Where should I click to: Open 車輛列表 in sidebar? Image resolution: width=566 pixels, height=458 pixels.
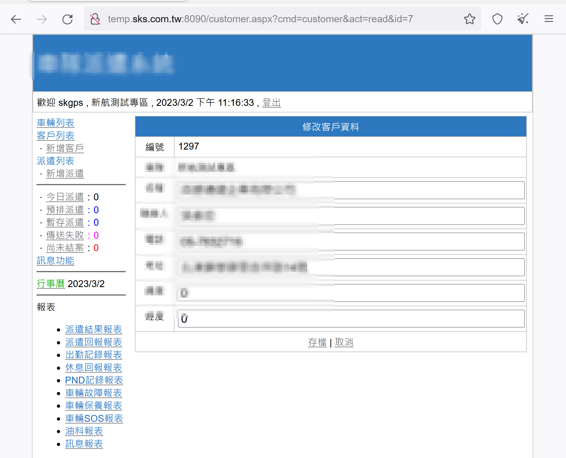point(55,123)
